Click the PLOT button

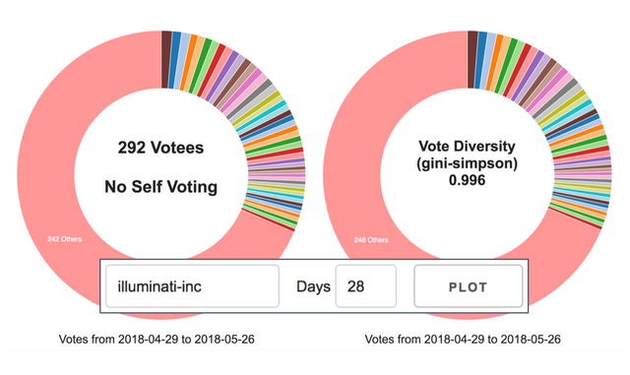(469, 286)
